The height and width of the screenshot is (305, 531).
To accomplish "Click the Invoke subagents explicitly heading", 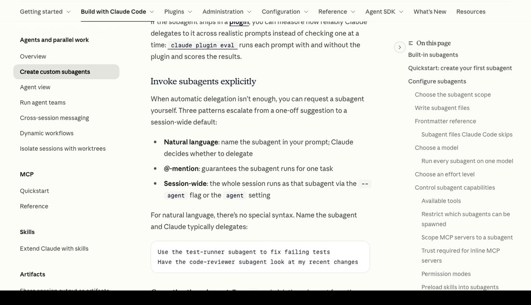I will coord(203,81).
